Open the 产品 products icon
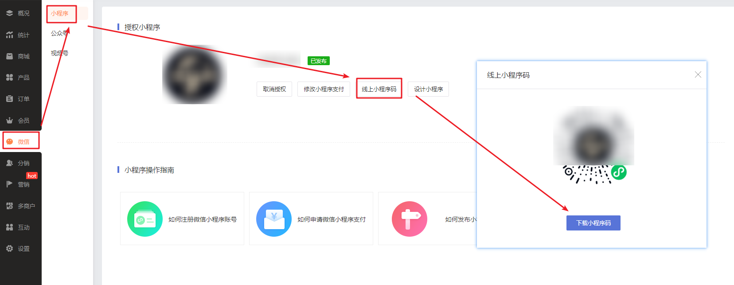 [x=9, y=78]
